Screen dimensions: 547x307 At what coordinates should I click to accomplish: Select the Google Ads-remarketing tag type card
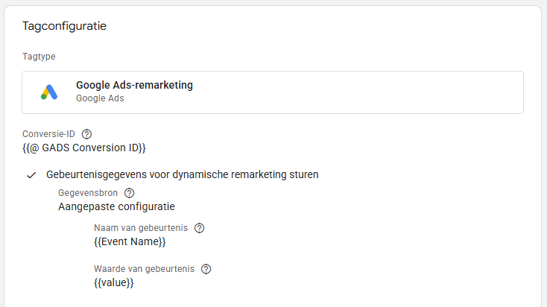tap(273, 92)
